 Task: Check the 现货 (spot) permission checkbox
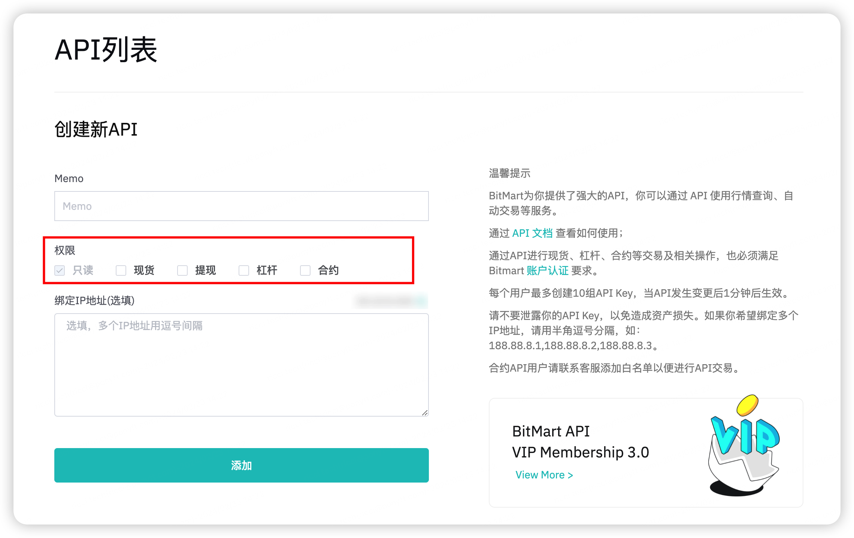[121, 270]
